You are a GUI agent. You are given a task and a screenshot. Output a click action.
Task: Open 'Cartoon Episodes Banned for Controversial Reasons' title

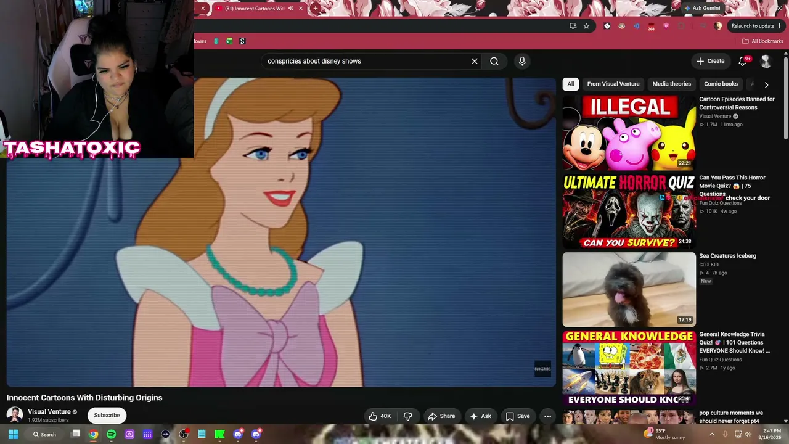pyautogui.click(x=737, y=103)
